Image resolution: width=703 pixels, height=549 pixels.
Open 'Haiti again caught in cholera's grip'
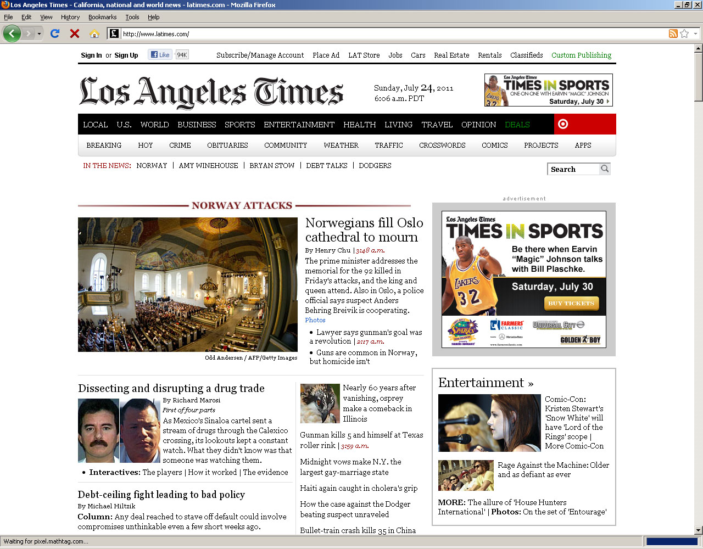359,488
